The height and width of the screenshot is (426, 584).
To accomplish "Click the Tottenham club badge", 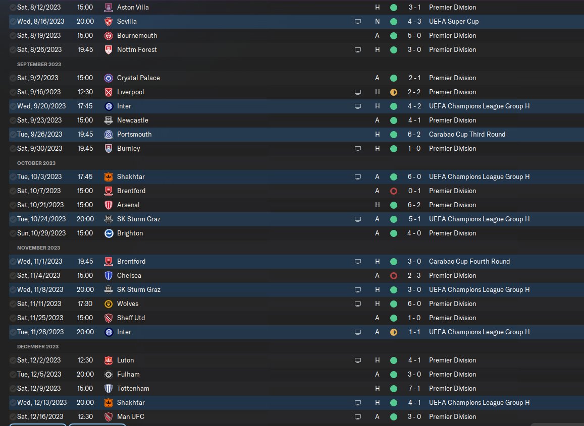I will [109, 388].
